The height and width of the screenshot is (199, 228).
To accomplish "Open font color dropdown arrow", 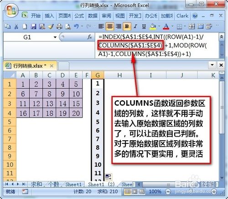I will (x=172, y=26).
